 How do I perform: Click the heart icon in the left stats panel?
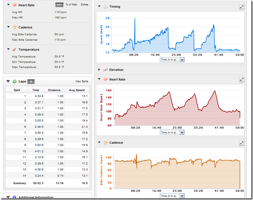click(14, 4)
